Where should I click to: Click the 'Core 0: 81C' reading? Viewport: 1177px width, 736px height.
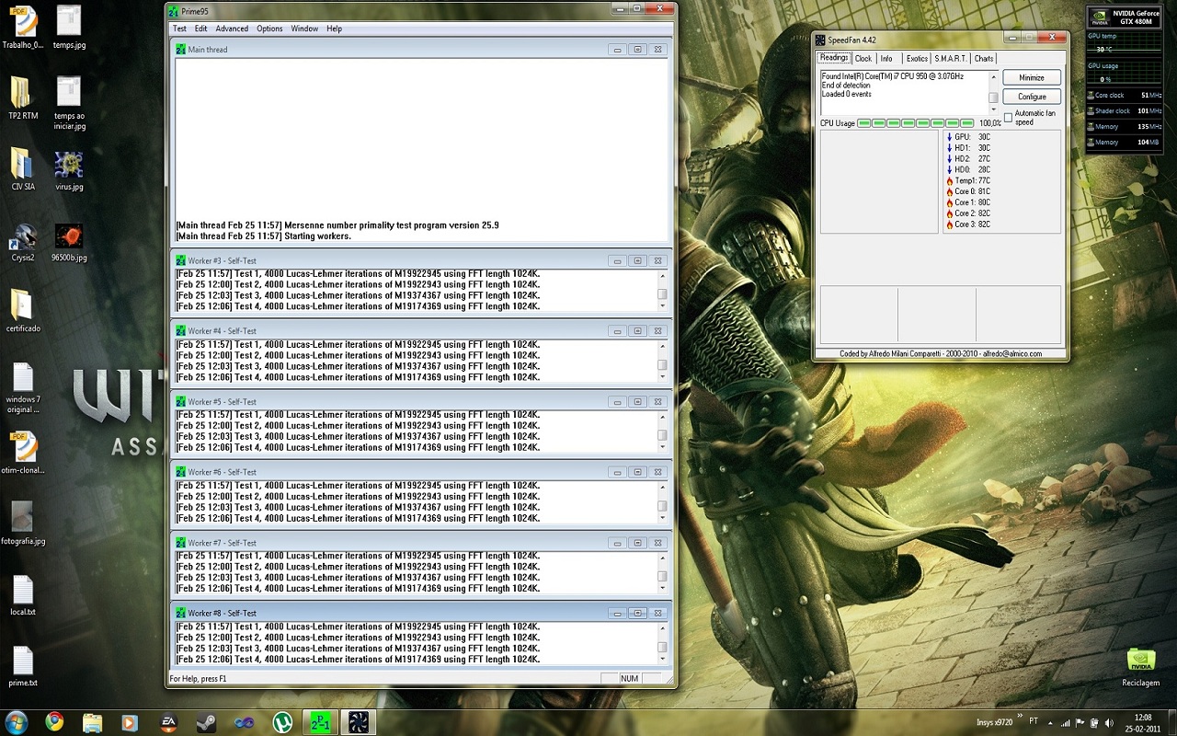972,191
